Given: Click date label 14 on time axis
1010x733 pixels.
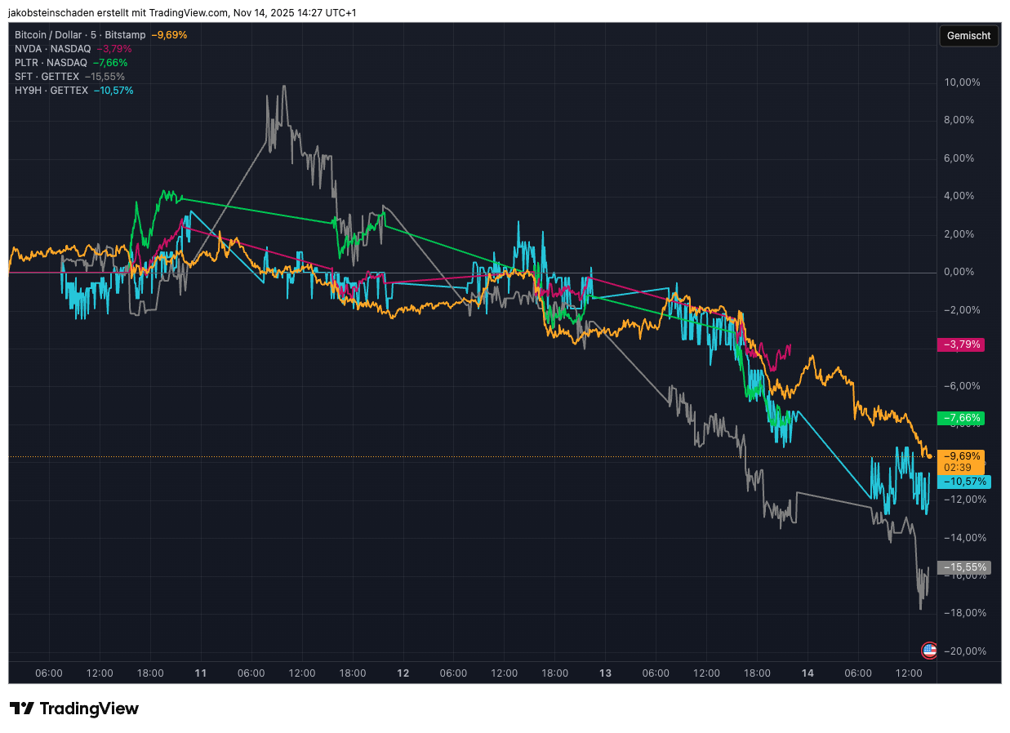Looking at the screenshot, I should (808, 673).
